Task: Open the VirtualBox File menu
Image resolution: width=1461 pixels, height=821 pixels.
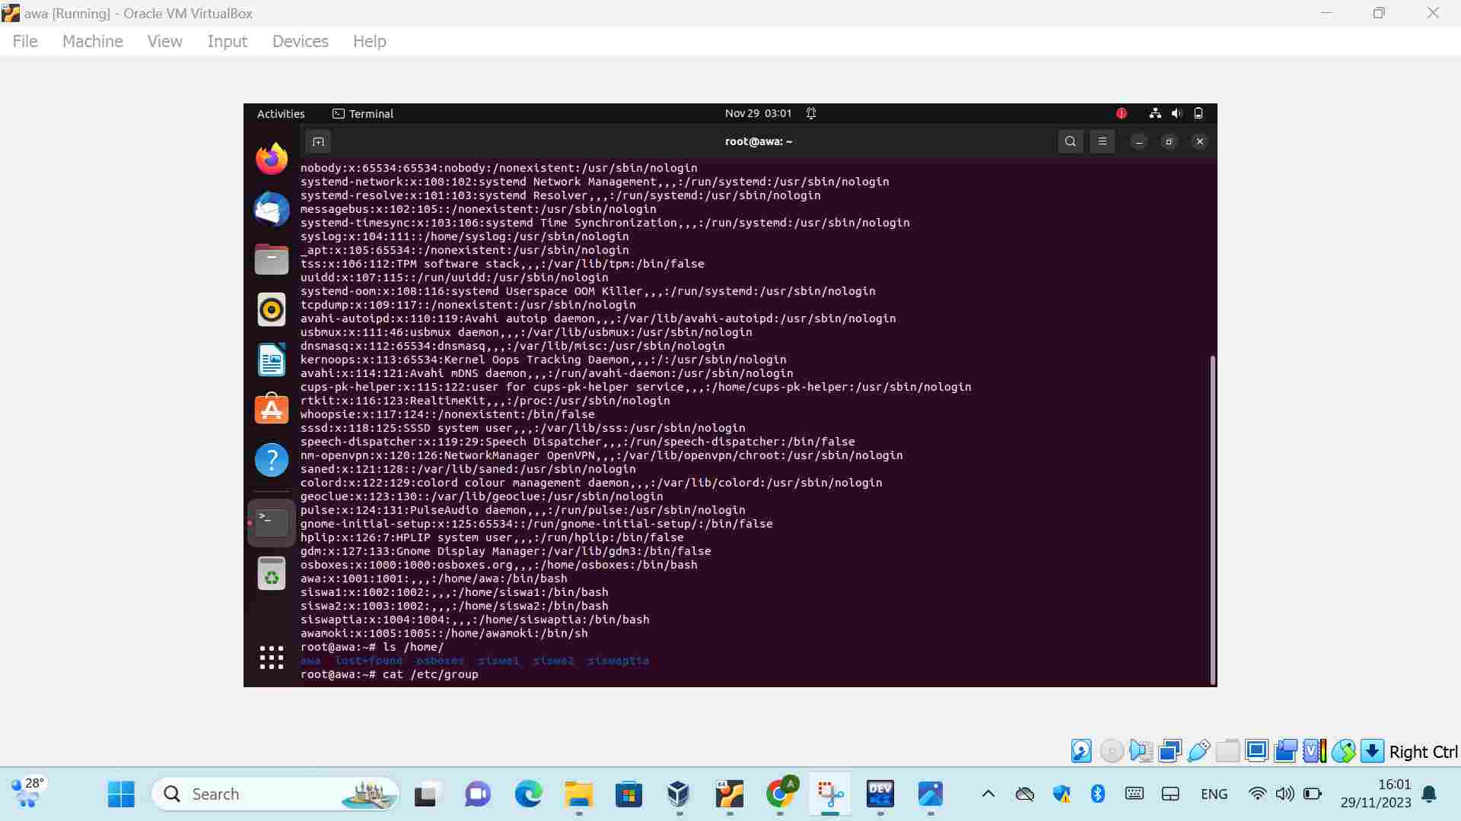Action: point(25,41)
